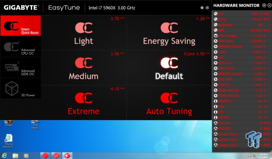Click the 3DMark desktop shortcut
Screen dimensions: 272x159
(8, 123)
